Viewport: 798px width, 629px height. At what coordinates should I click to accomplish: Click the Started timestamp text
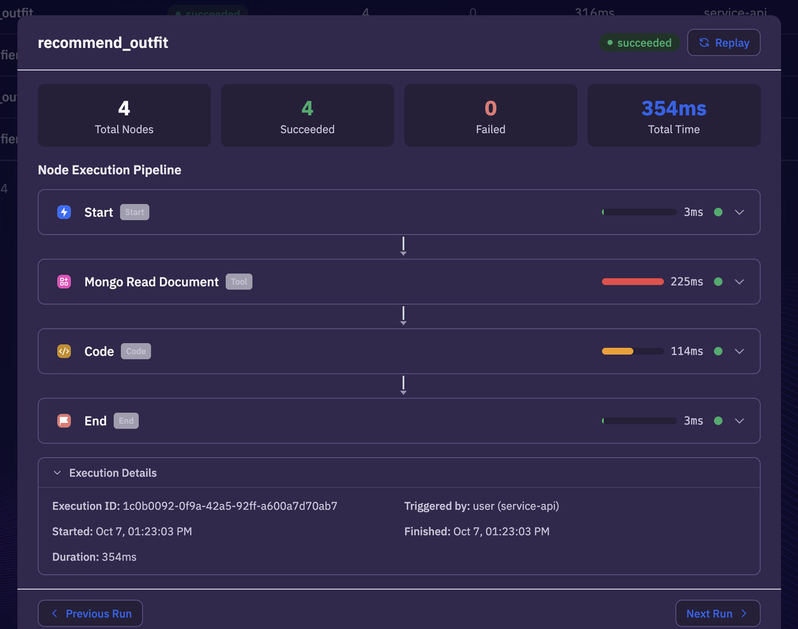122,531
